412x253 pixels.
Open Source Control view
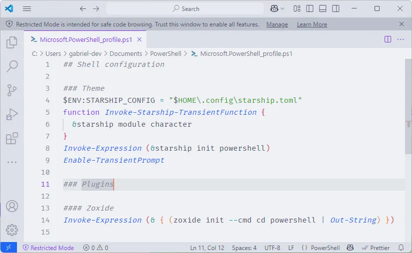point(12,90)
